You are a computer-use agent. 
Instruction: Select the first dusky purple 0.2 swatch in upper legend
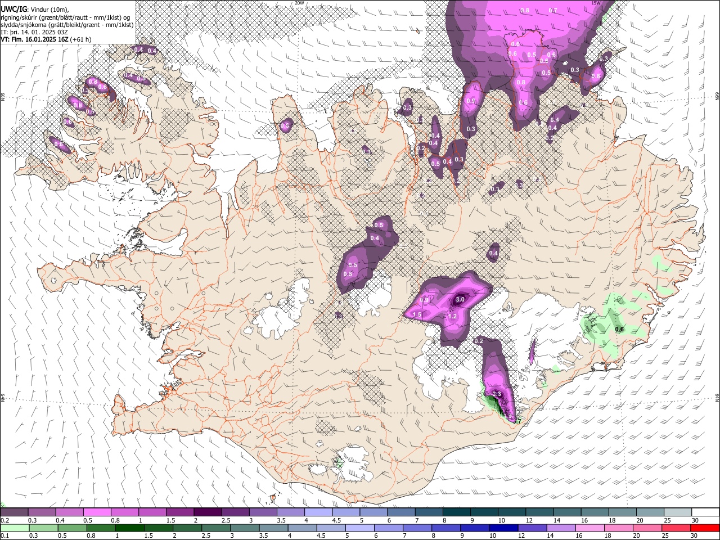tap(14, 512)
